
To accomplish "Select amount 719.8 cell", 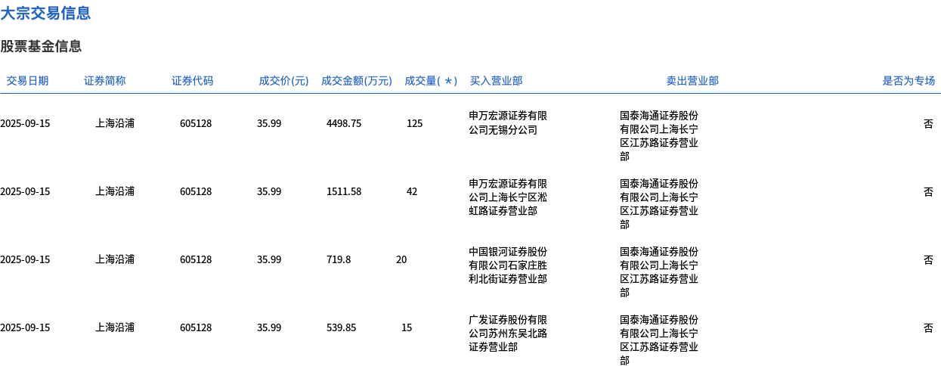I will pos(339,259).
